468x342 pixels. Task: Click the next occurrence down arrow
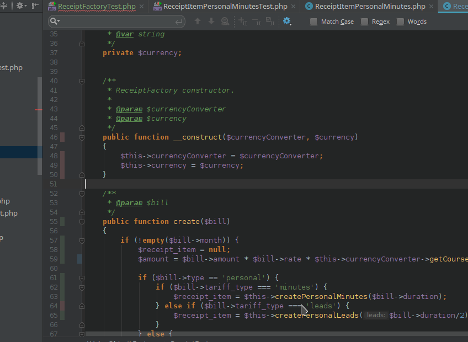(211, 21)
